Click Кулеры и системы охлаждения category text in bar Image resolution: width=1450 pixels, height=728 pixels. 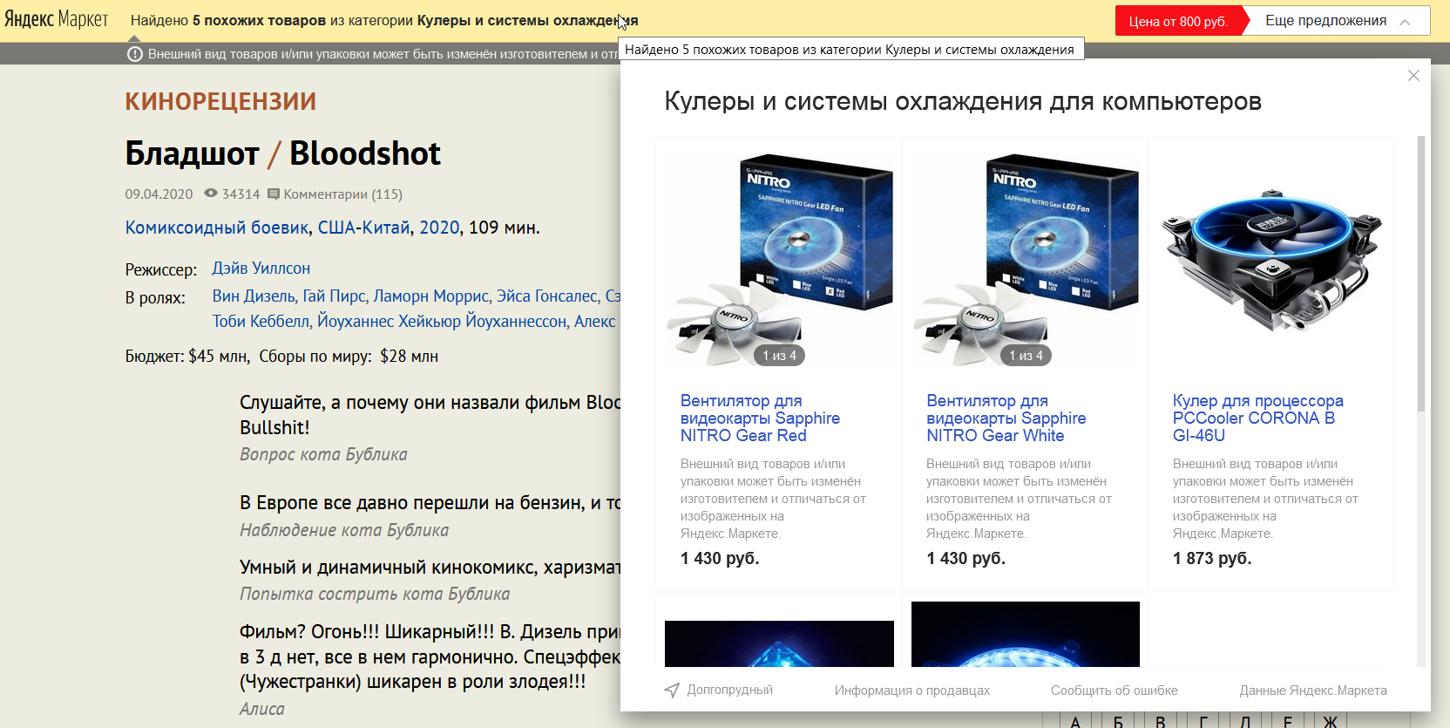coord(527,21)
